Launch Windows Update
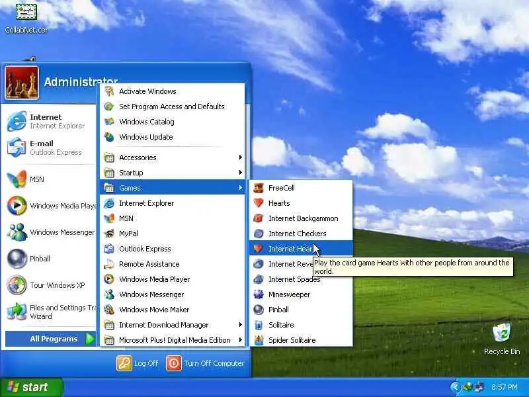 (x=172, y=137)
